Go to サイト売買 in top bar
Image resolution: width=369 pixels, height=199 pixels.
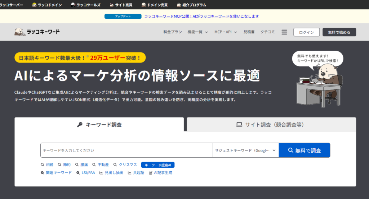pos(121,5)
